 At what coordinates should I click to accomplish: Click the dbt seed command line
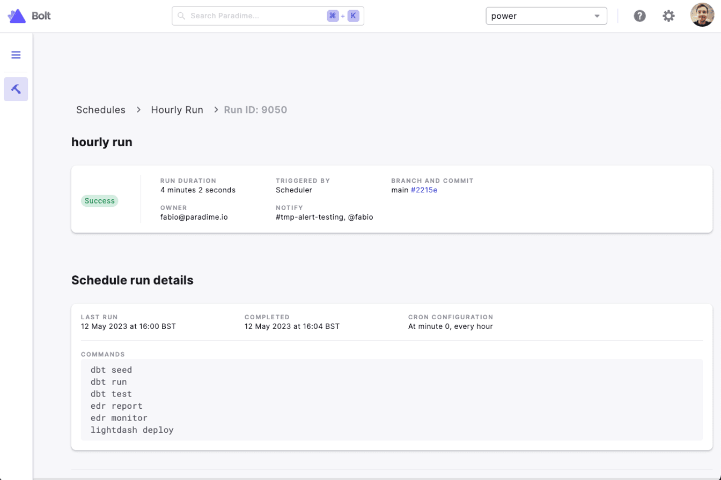[112, 370]
